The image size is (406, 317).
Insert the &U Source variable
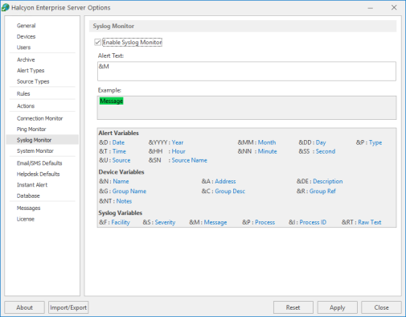(x=121, y=160)
